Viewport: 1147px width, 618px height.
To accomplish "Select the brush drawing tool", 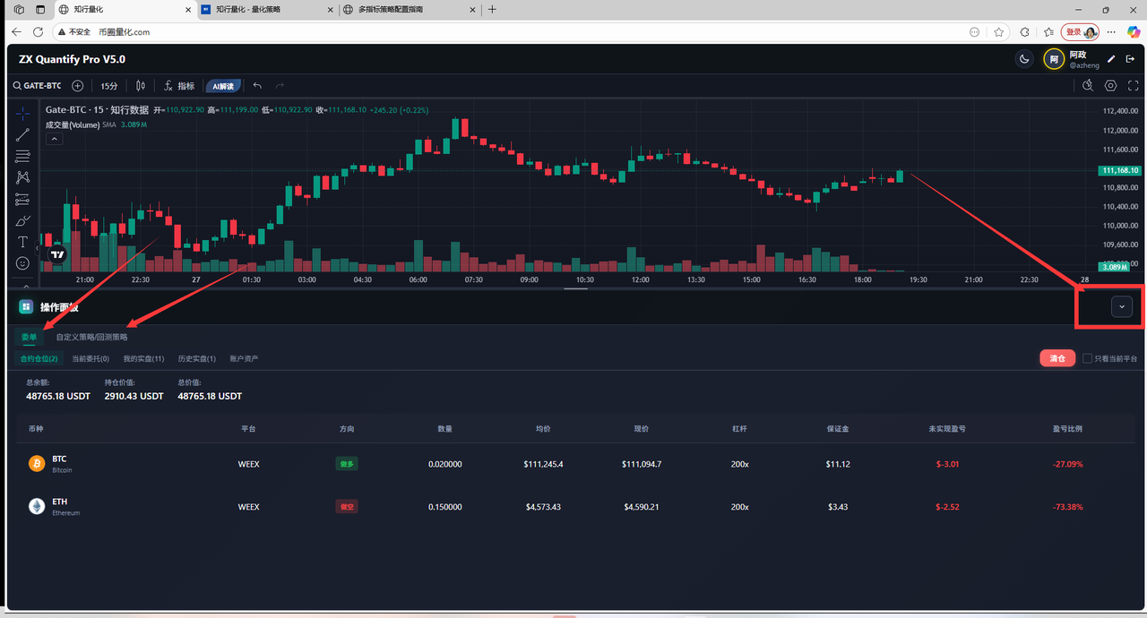I will coord(22,220).
